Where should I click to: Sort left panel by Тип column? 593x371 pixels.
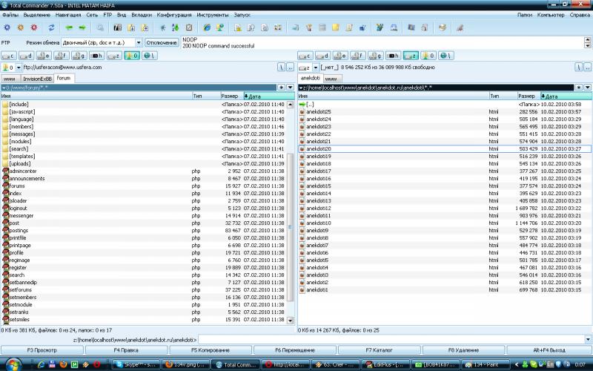(x=207, y=96)
